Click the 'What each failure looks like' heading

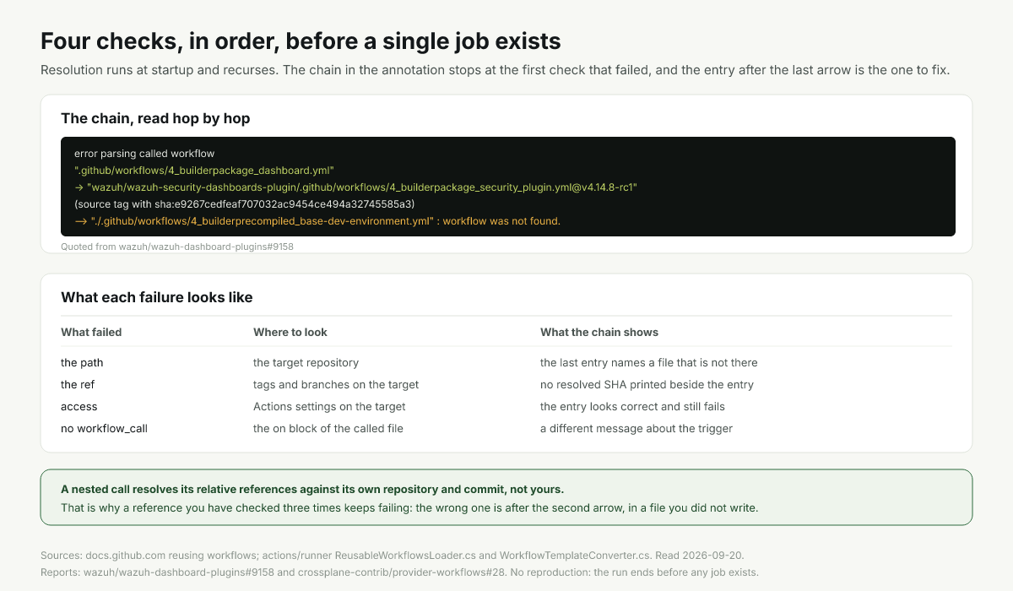click(157, 297)
